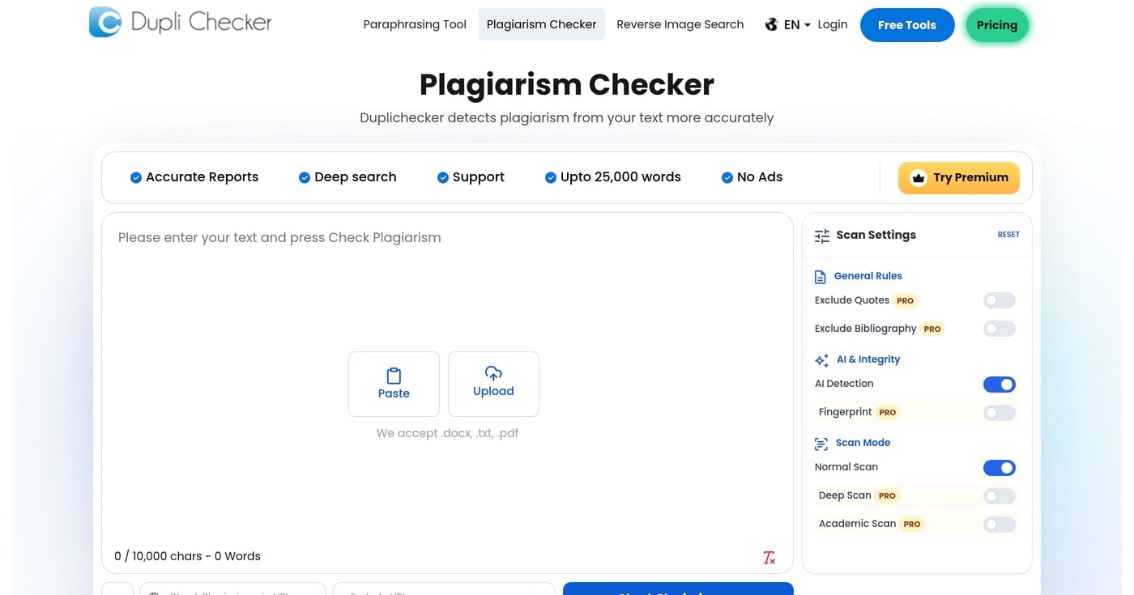Screen dimensions: 1134x595
Task: Click the Accurate Reports checkmark icon
Action: pos(136,177)
